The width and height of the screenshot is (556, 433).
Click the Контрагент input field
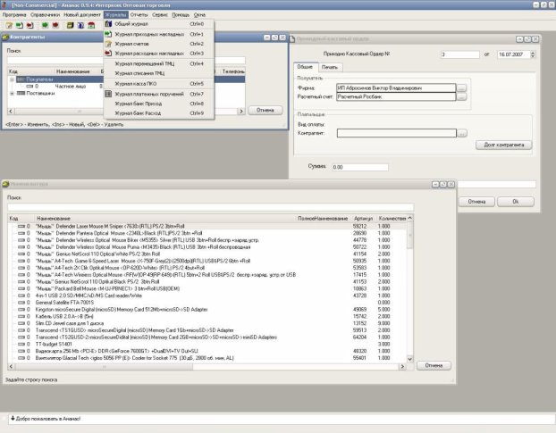point(396,133)
